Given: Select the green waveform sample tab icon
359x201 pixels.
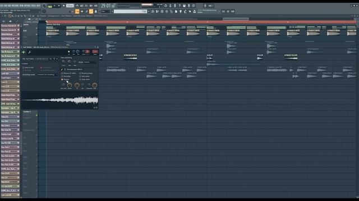Looking at the screenshot, I should [x=24, y=52].
